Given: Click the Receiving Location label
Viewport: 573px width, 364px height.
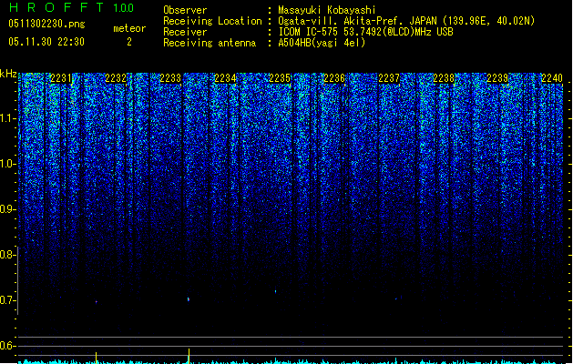Looking at the screenshot, I should tap(212, 21).
